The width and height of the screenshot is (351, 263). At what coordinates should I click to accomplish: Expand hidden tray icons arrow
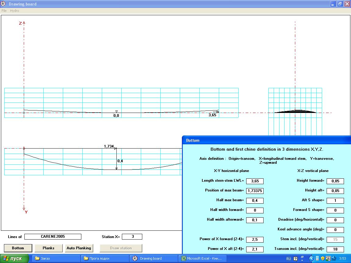[311, 258]
